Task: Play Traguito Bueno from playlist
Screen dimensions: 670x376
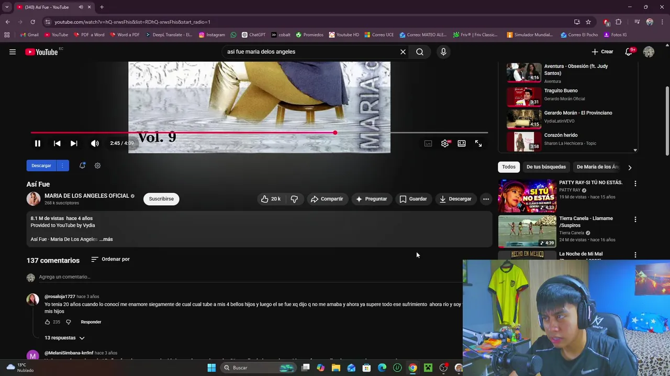Action: point(569,96)
